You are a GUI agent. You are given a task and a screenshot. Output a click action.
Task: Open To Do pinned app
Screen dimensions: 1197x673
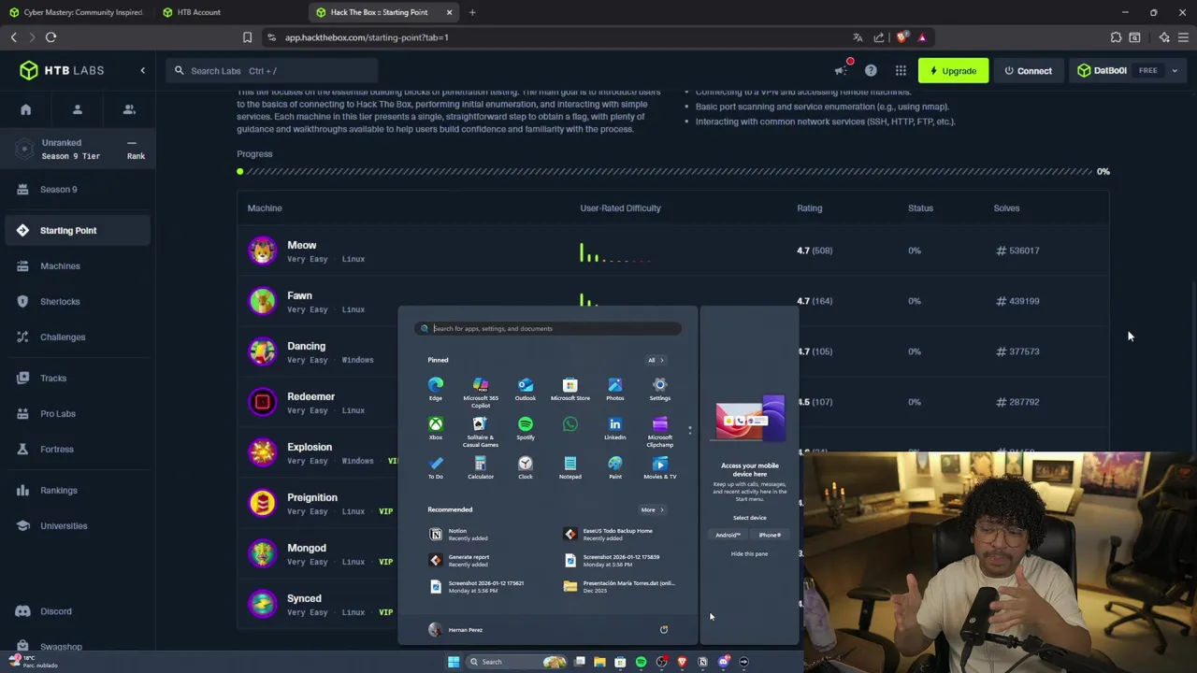pyautogui.click(x=436, y=467)
